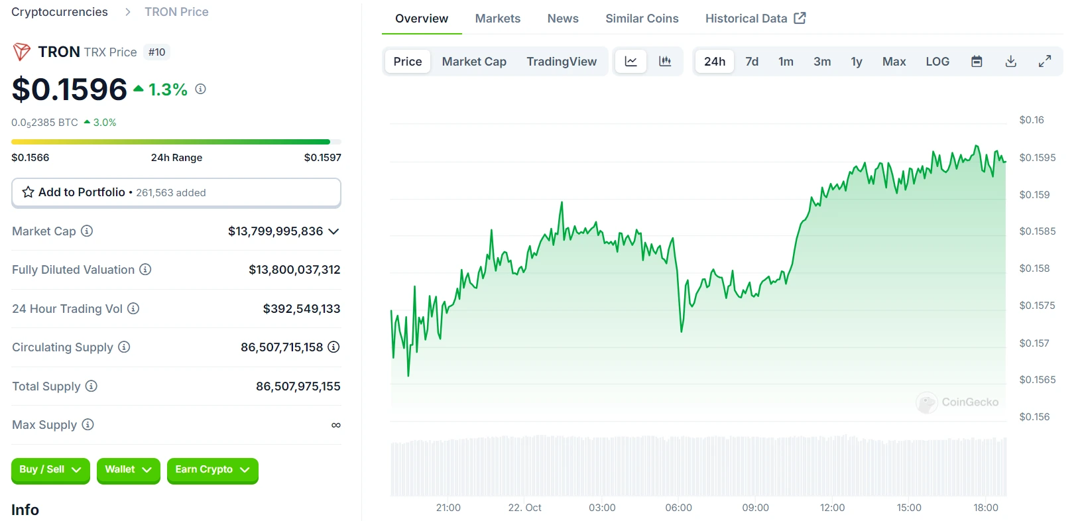
Task: Click the 3.0% BTC change text
Action: (x=105, y=123)
